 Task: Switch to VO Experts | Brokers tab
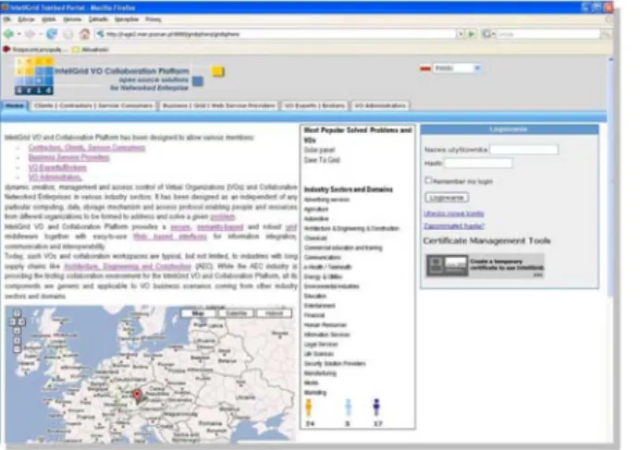point(314,105)
